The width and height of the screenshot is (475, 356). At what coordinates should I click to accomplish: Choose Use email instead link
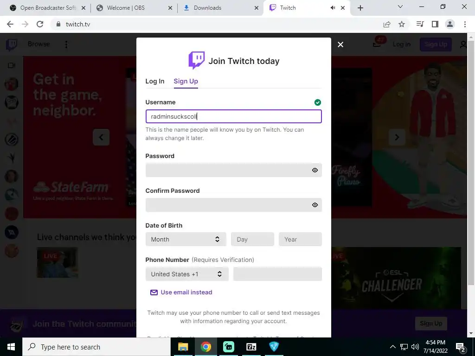[x=186, y=292]
